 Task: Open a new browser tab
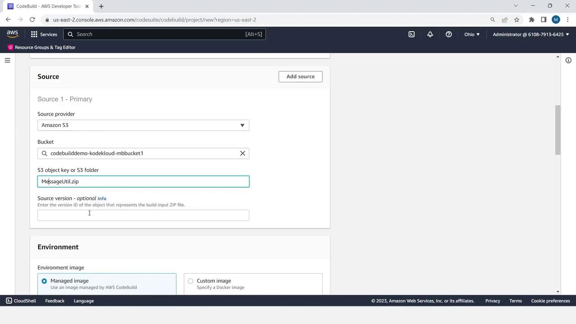[x=101, y=6]
